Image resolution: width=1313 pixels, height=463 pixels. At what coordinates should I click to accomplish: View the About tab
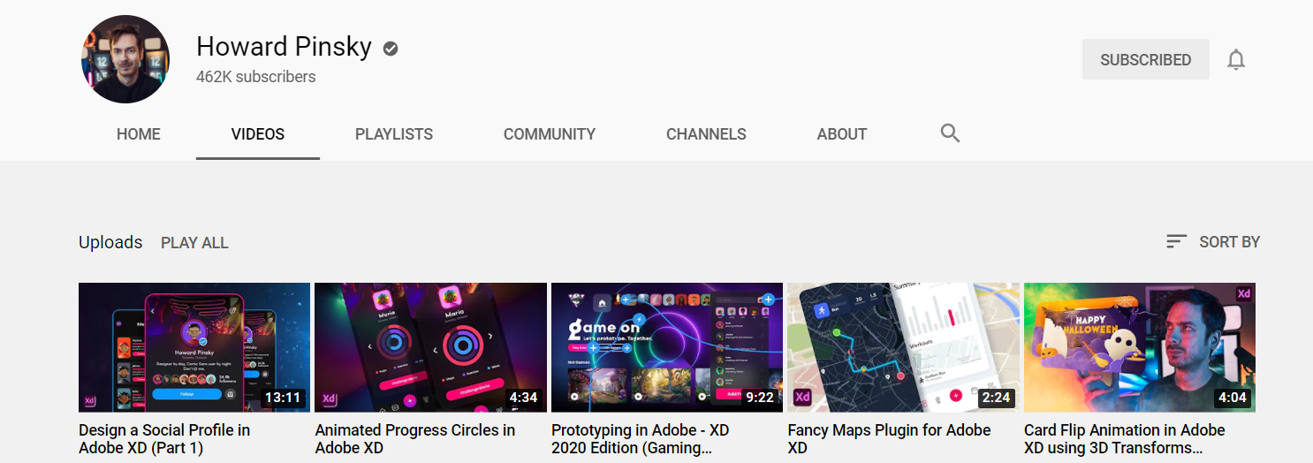842,134
